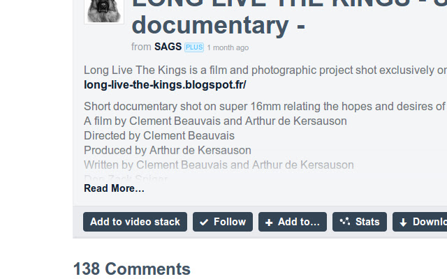447x279 pixels.
Task: Click the '1 month ago' timestamp
Action: click(x=227, y=48)
